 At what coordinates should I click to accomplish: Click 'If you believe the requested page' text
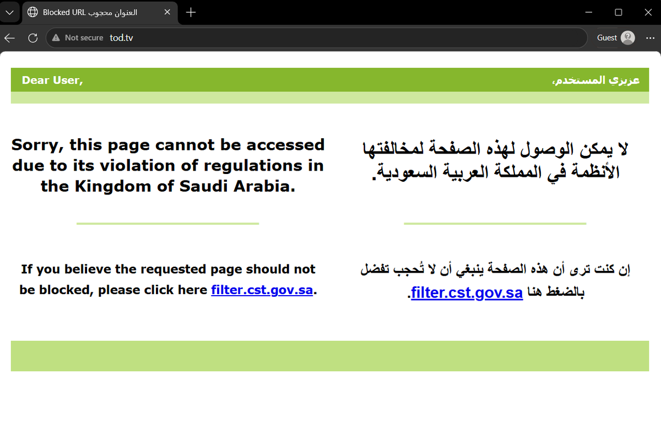(x=168, y=280)
